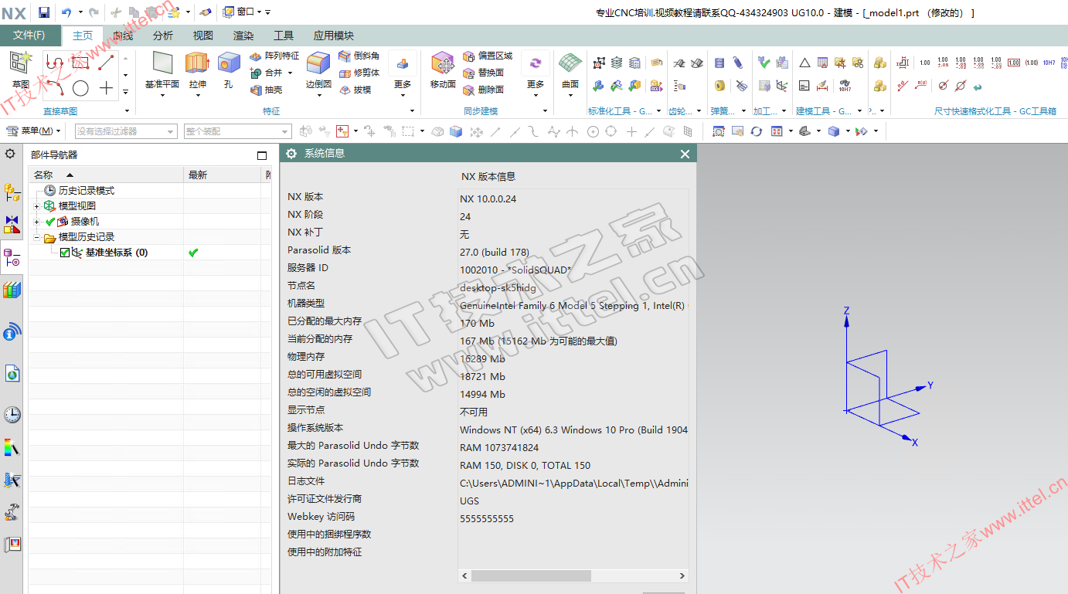Click the 'NX 10.0.0.24' version value
This screenshot has height=594, width=1068.
point(488,199)
